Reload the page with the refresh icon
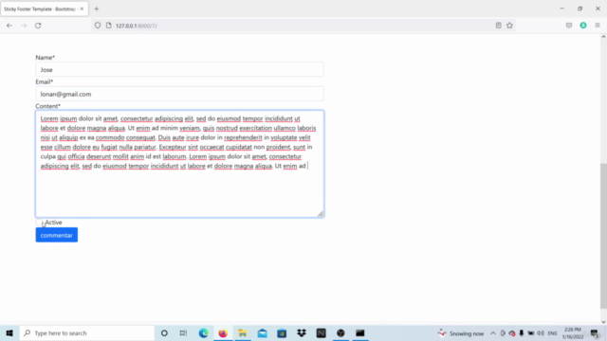 point(38,26)
